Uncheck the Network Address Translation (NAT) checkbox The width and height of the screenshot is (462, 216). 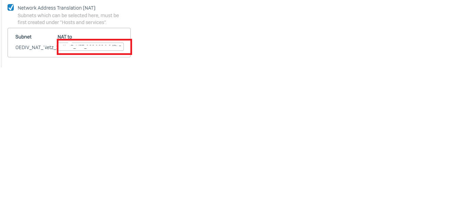pos(11,8)
